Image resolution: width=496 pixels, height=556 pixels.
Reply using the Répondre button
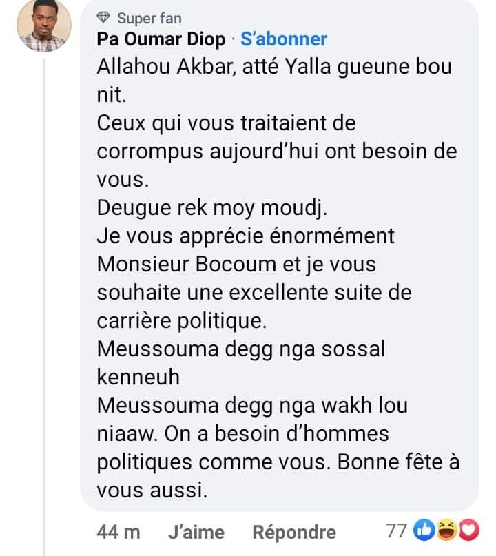[294, 533]
